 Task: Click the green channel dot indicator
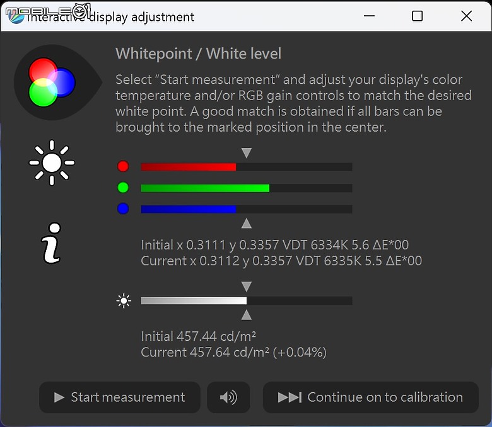[123, 188]
